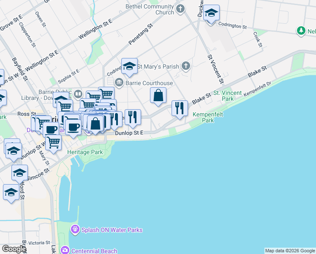
Task: Open the Barrie Public Library book icon
Action: coord(78,94)
